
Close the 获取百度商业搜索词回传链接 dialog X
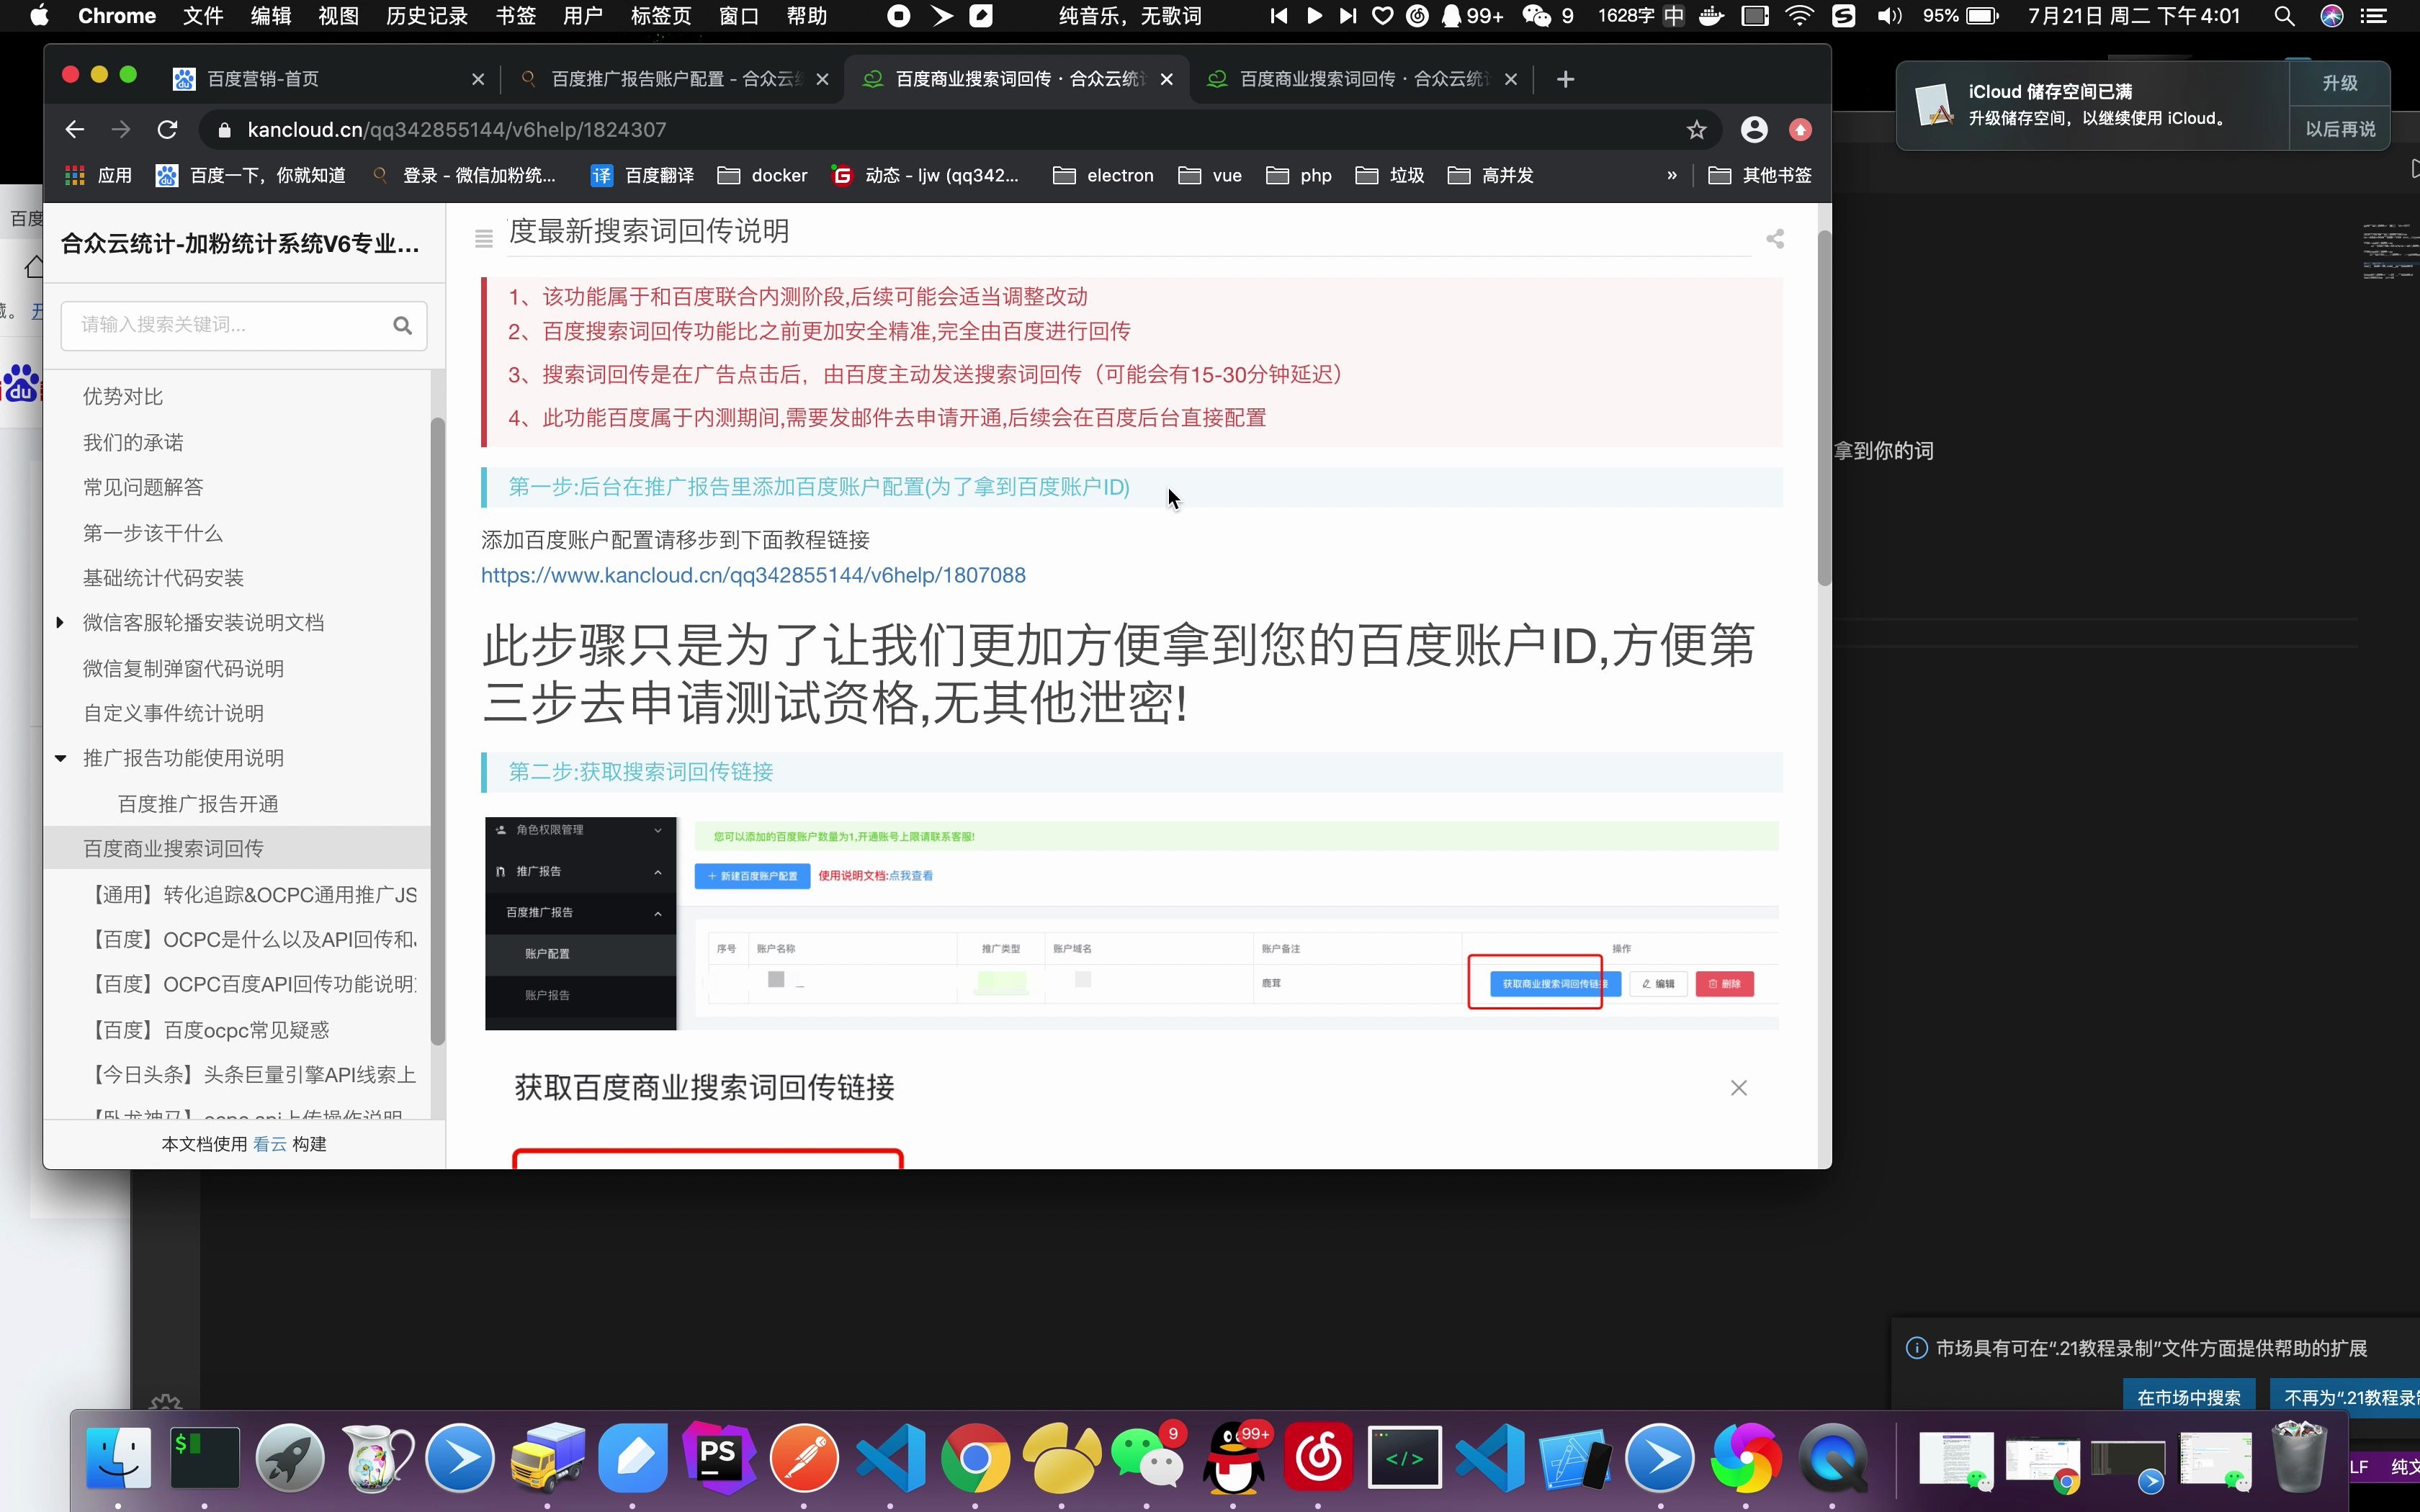(1739, 1087)
